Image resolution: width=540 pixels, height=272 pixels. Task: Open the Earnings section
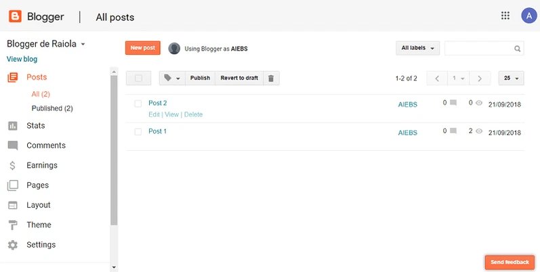click(x=42, y=165)
